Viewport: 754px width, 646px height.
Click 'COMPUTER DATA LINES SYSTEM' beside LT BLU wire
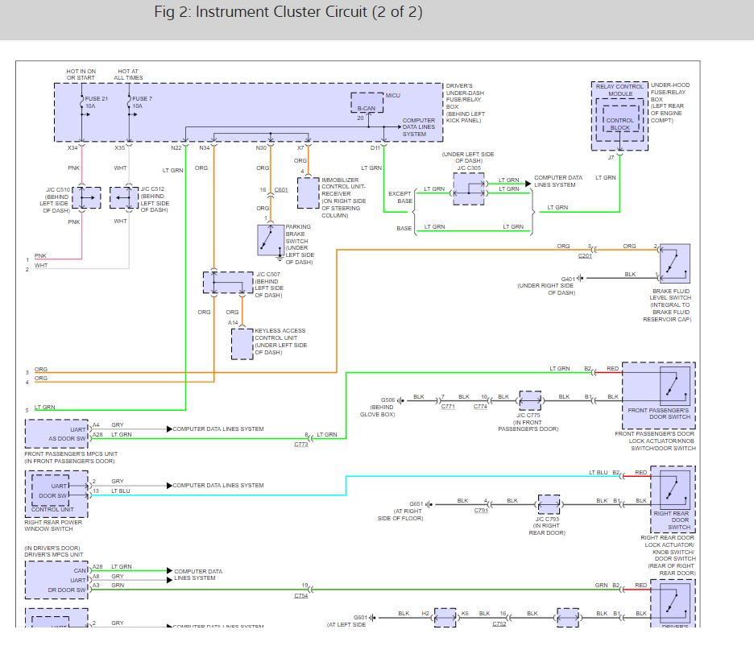pyautogui.click(x=218, y=486)
